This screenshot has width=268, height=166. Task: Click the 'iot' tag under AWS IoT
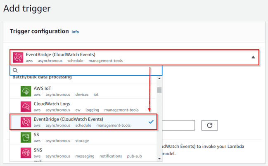tap(96, 95)
